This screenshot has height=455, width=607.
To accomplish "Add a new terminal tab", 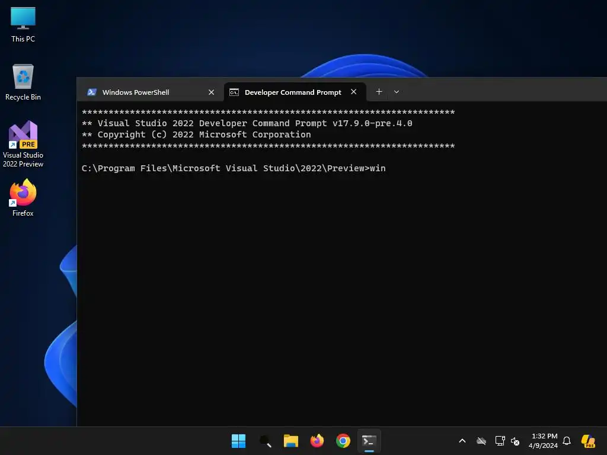I will coord(379,92).
